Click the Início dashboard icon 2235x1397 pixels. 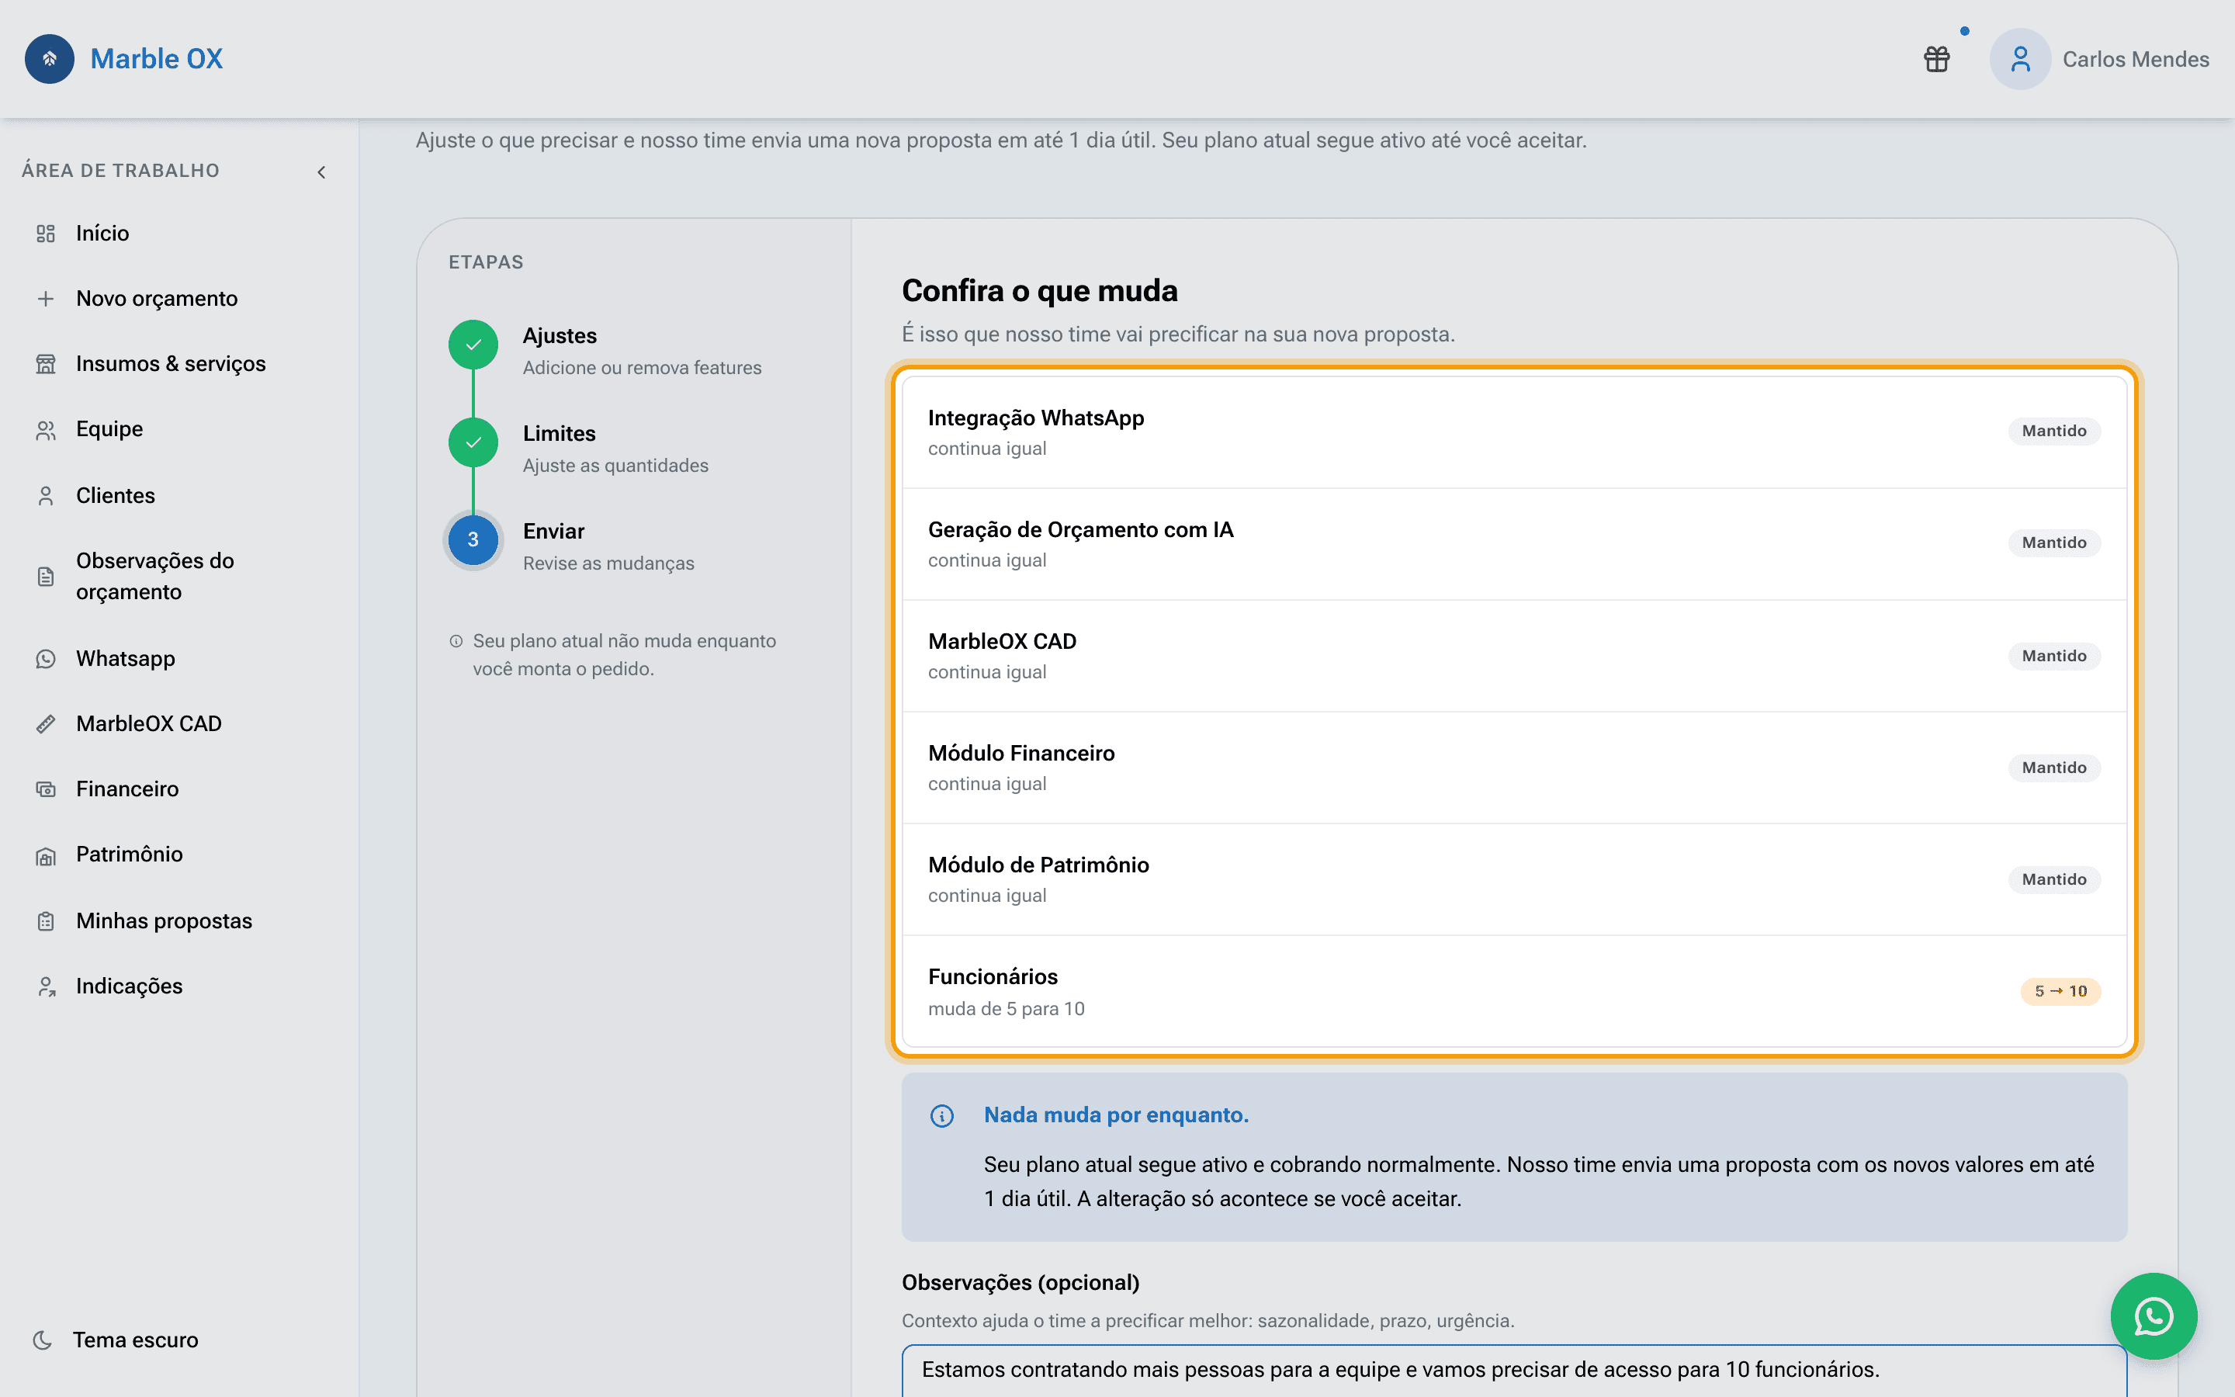(x=45, y=234)
